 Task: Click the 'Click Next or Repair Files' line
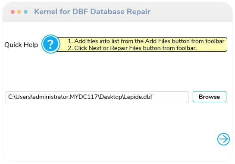click(x=132, y=48)
